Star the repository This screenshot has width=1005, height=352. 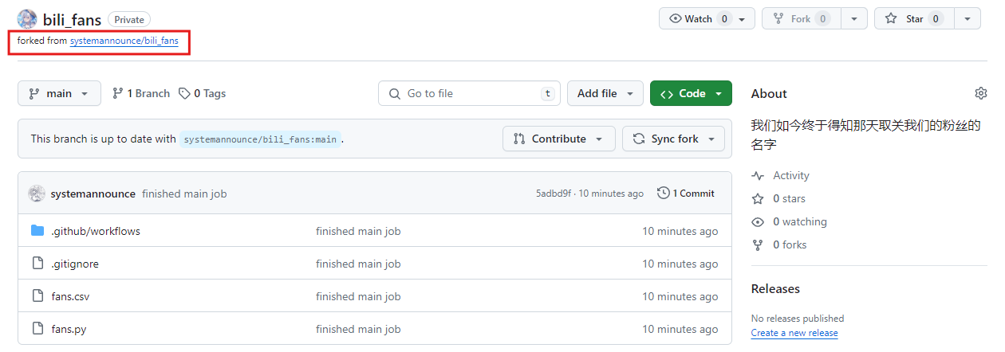click(x=914, y=19)
